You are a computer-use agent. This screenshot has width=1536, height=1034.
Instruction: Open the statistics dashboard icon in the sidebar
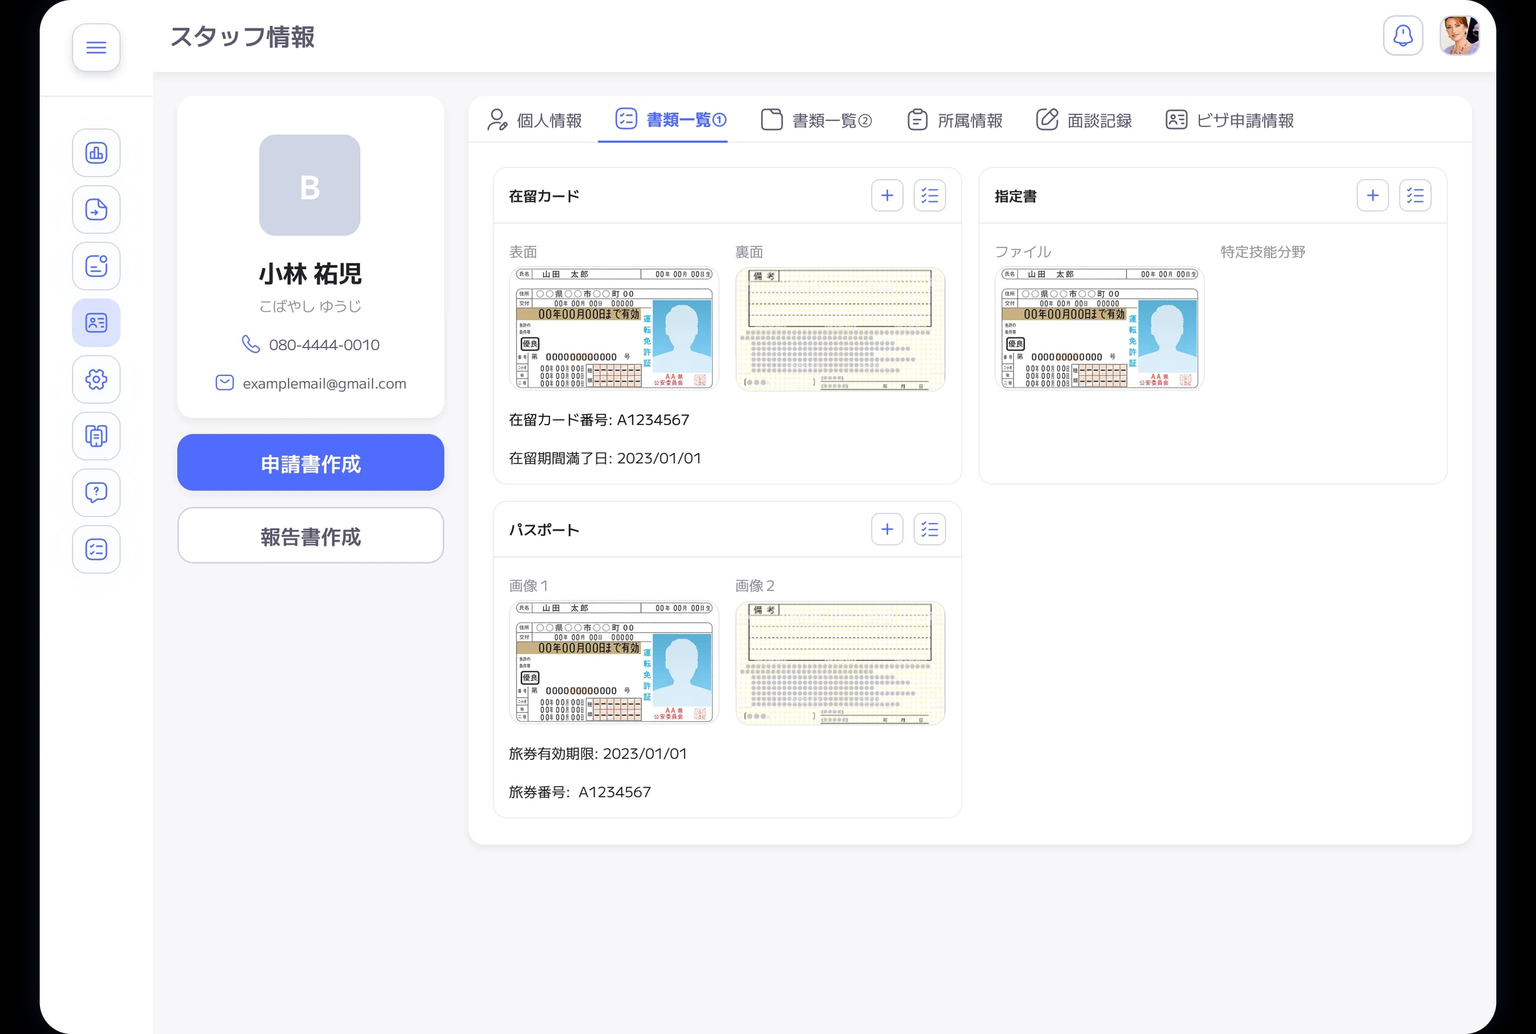coord(96,152)
